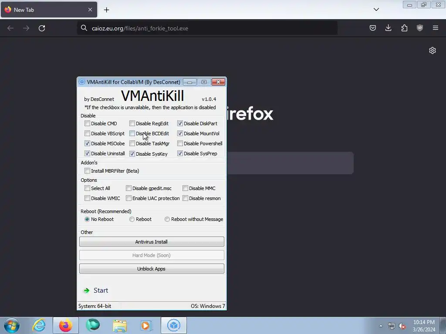The image size is (446, 334).
Task: Open the Windows Start orb
Action: pyautogui.click(x=12, y=325)
